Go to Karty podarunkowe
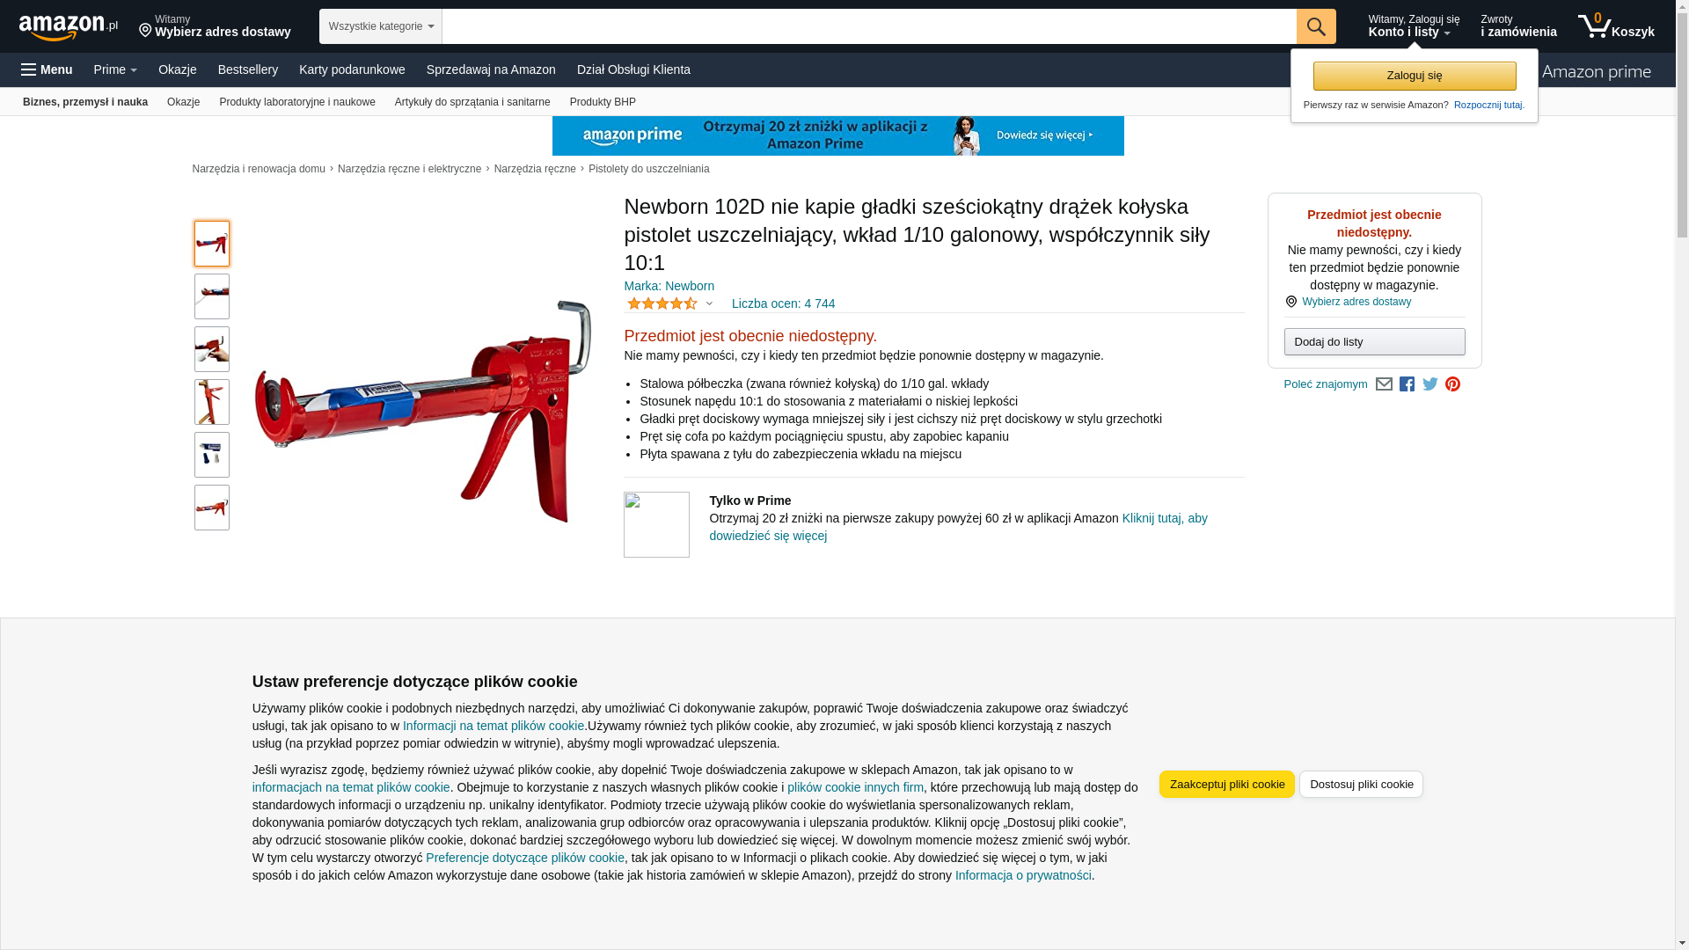 click(352, 69)
